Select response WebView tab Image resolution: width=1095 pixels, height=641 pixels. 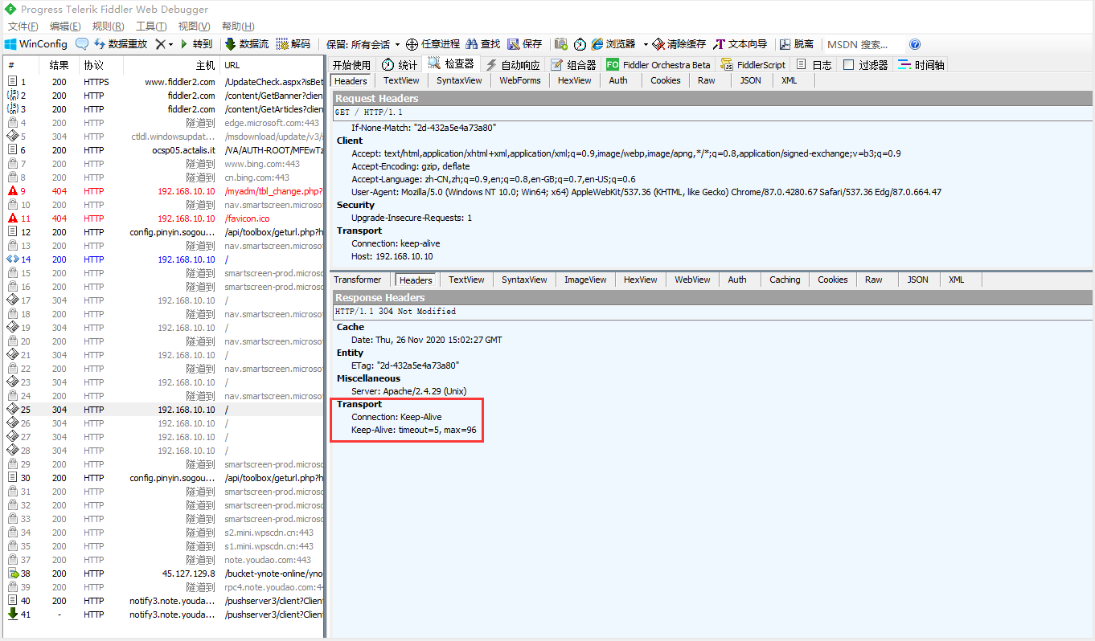(x=692, y=280)
